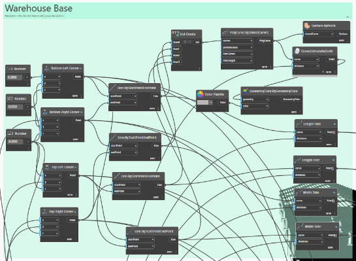This screenshot has height=261, width=356.
Task: Open the closedCurve port chevron on Surface.ByPatch
Action: 332,34
